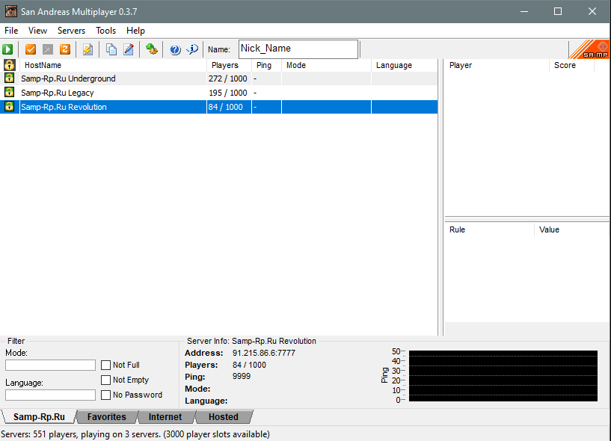Toggle the No Password filter checkbox
Viewport: 611px width, 441px height.
point(105,395)
